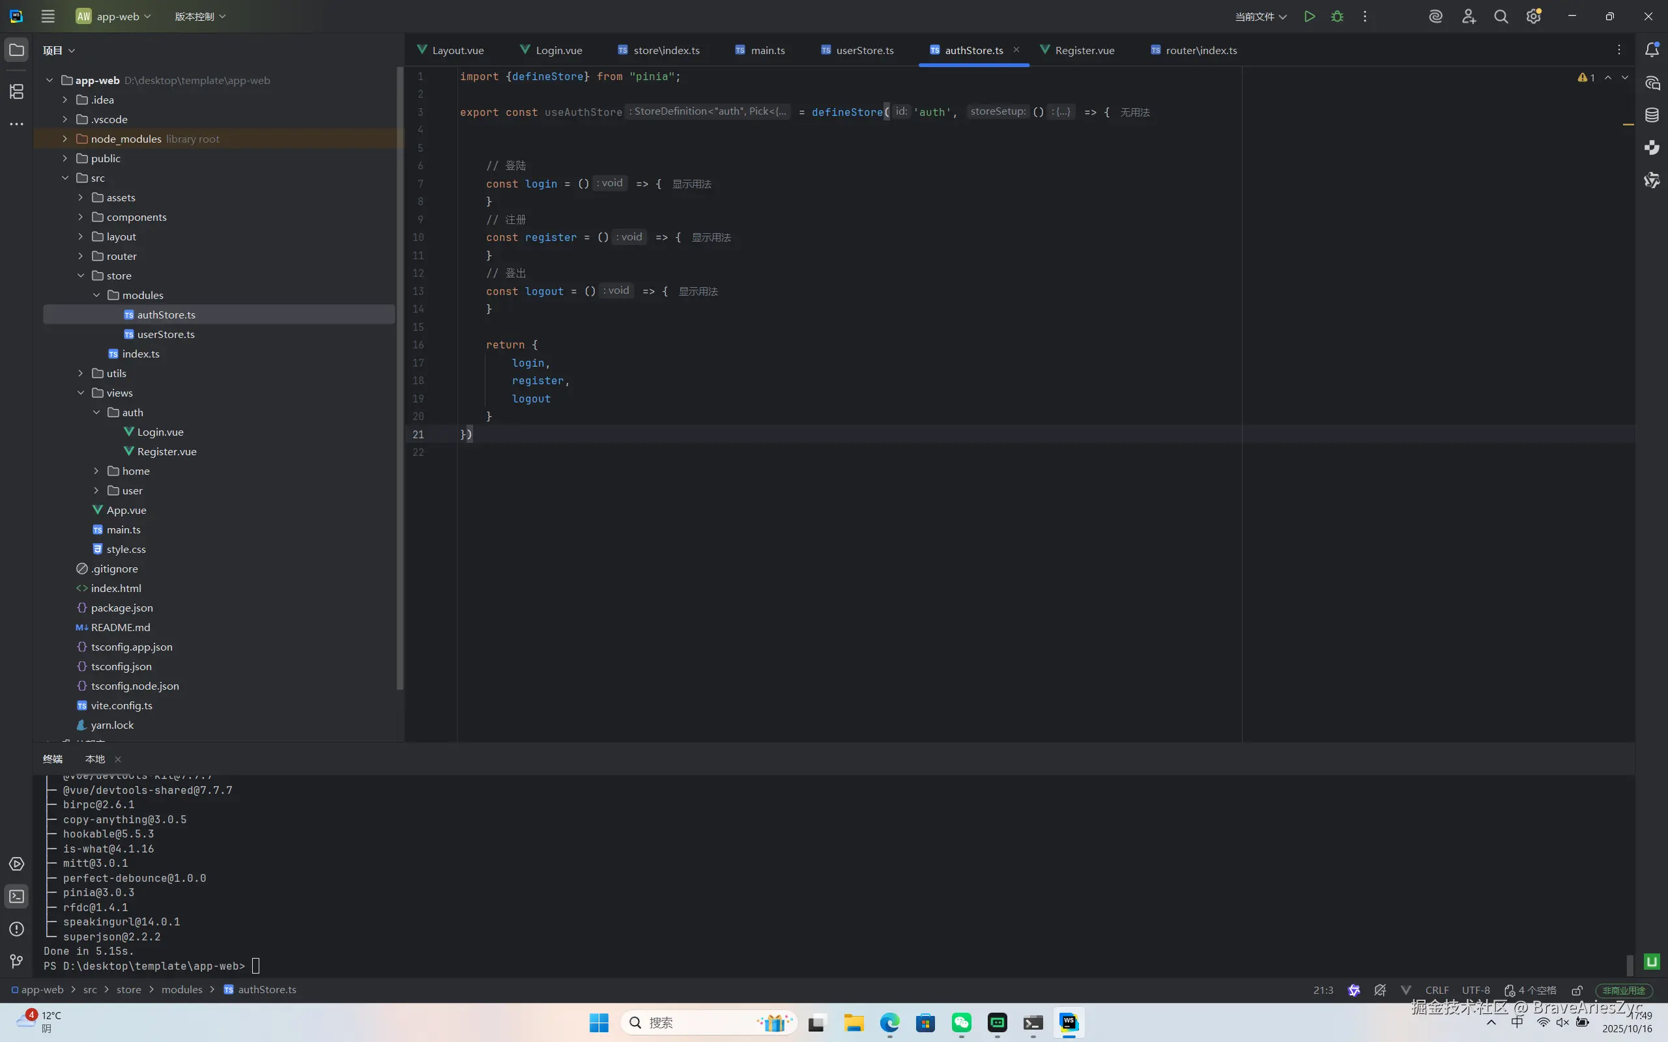Open the 当前文件 run configuration dropdown
This screenshot has height=1042, width=1668.
click(1260, 16)
